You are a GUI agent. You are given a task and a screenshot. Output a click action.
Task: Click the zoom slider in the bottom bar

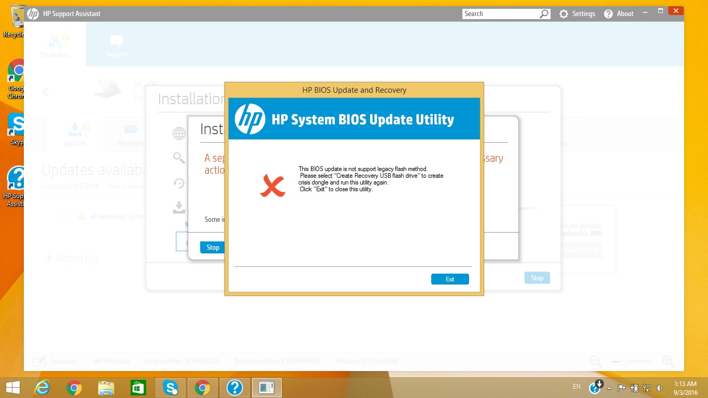coord(632,361)
